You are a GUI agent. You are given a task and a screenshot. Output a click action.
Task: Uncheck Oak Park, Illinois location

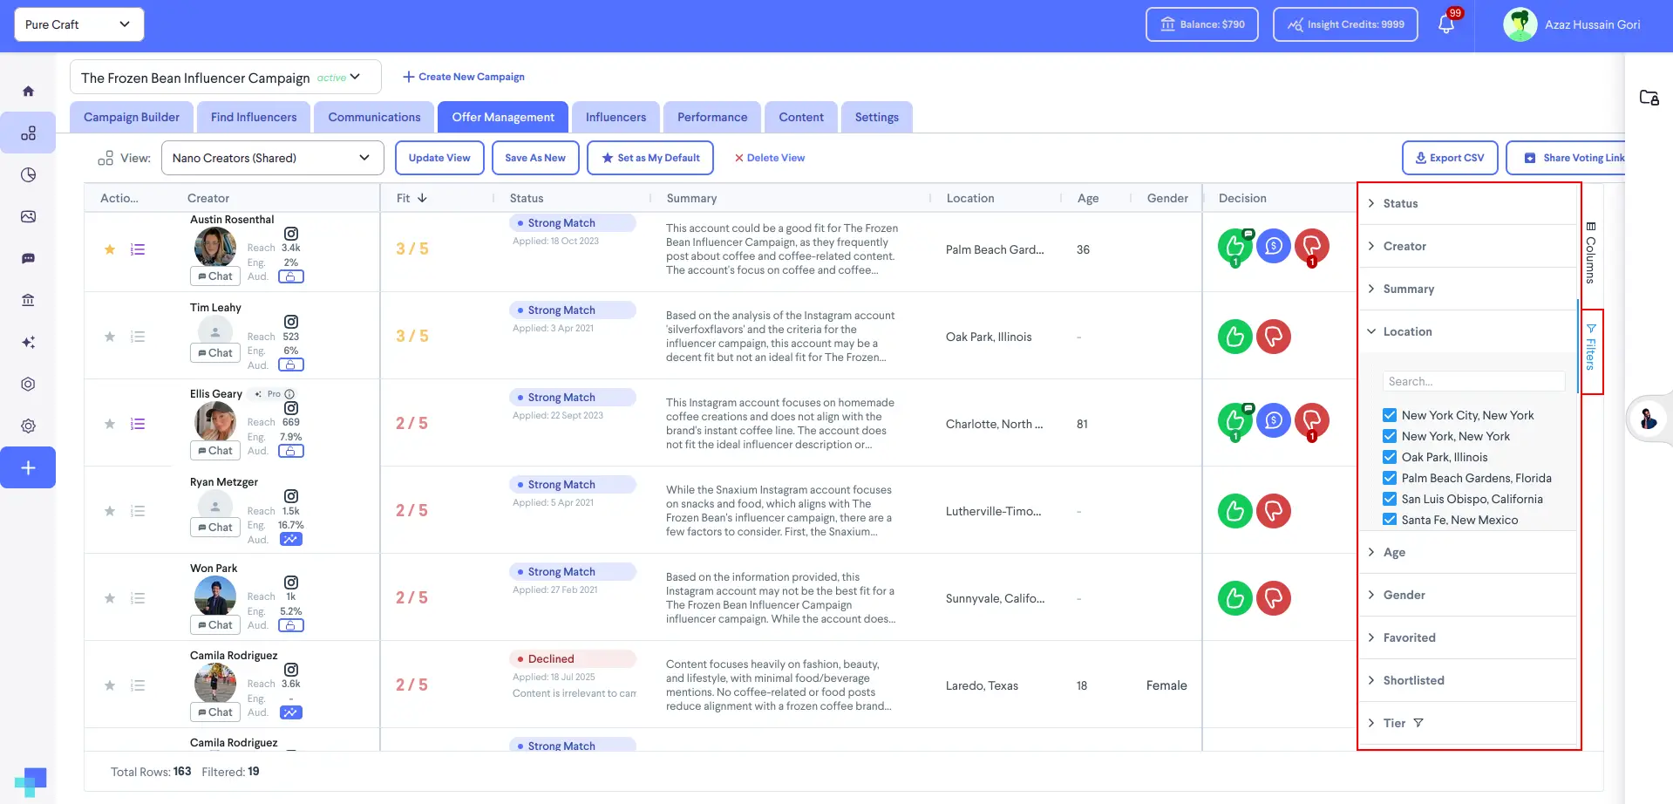click(x=1390, y=457)
